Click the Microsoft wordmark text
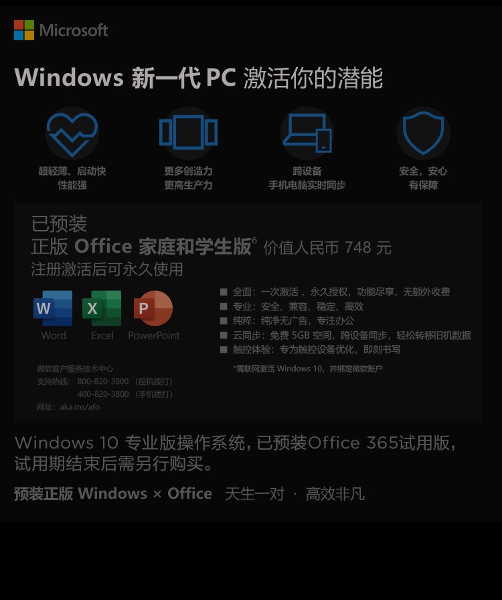Image resolution: width=502 pixels, height=600 pixels. click(74, 30)
